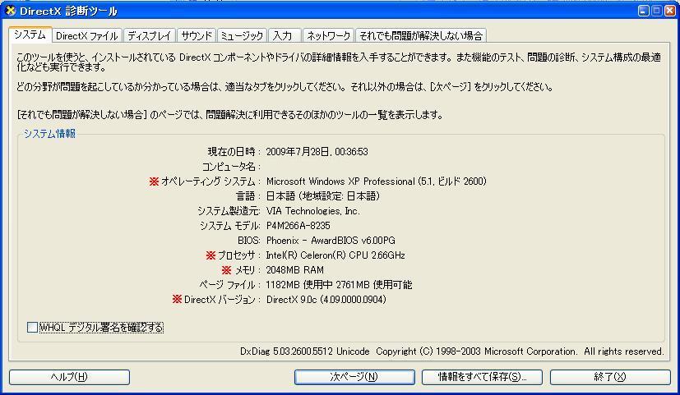Switch to the システム tab
The height and width of the screenshot is (395, 680).
click(x=30, y=34)
